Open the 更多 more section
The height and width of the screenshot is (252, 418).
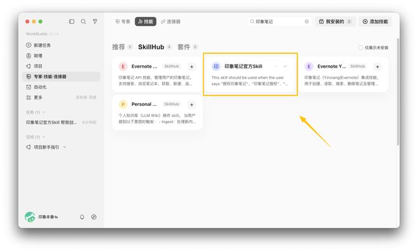tap(34, 98)
